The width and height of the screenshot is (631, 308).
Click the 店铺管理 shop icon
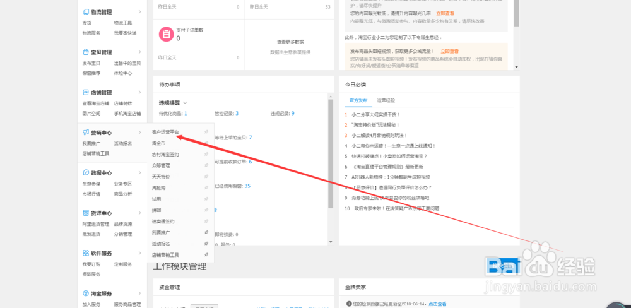point(86,93)
